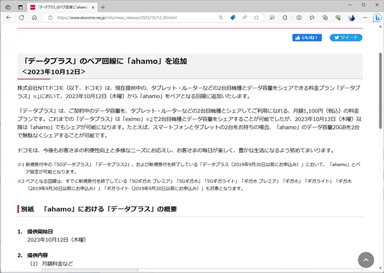Open Browser essentials heart icon
Viewport: 384px width, 273px height.
[338, 17]
